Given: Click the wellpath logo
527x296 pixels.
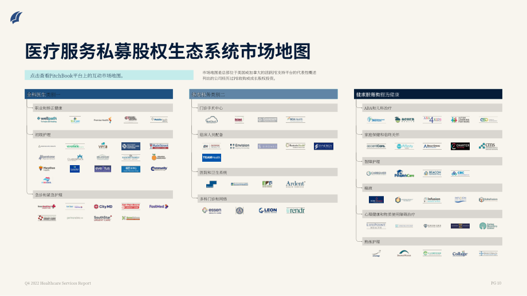Looking at the screenshot, I should [47, 119].
